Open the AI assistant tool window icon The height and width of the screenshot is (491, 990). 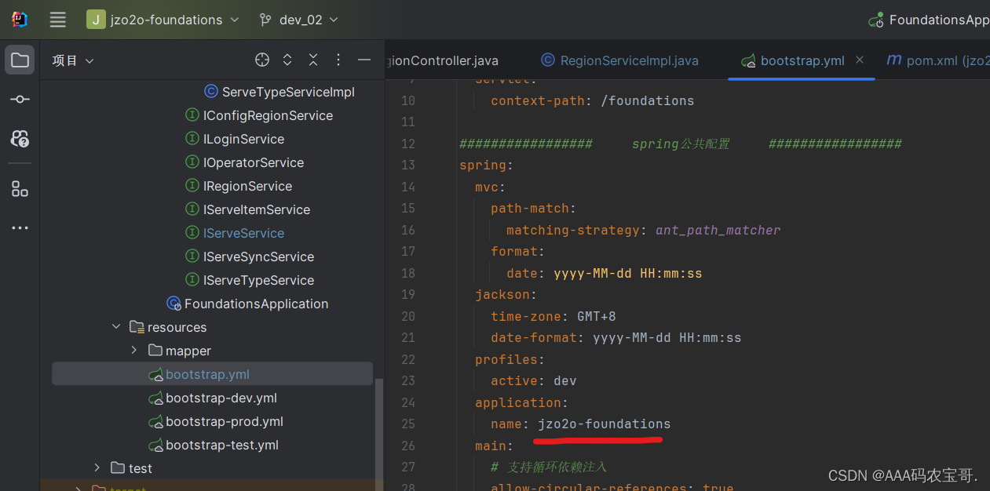coord(20,139)
